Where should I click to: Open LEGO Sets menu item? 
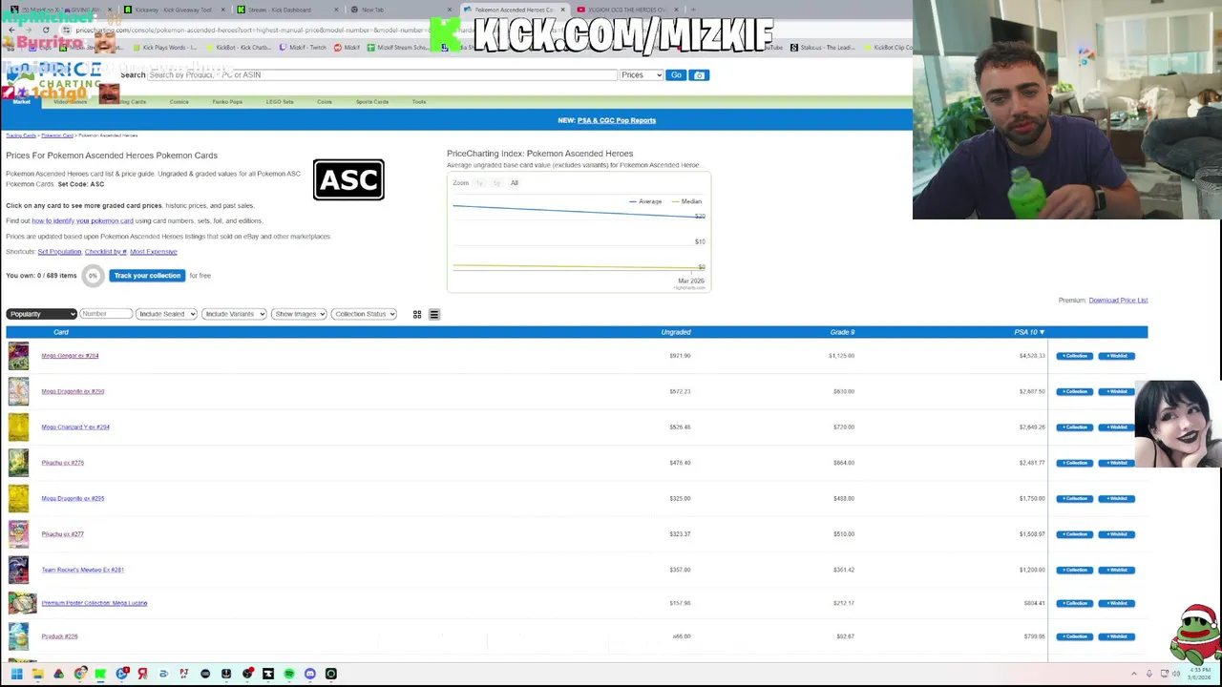pyautogui.click(x=280, y=102)
